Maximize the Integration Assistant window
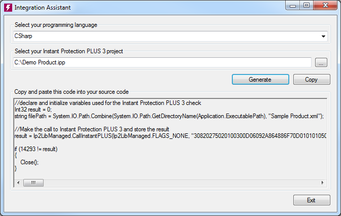341x216 pixels. 306,6
